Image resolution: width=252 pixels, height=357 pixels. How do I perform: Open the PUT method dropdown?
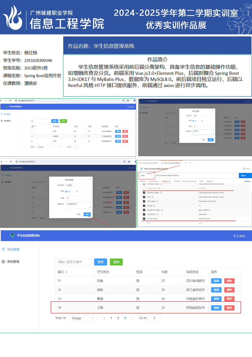coord(147,176)
